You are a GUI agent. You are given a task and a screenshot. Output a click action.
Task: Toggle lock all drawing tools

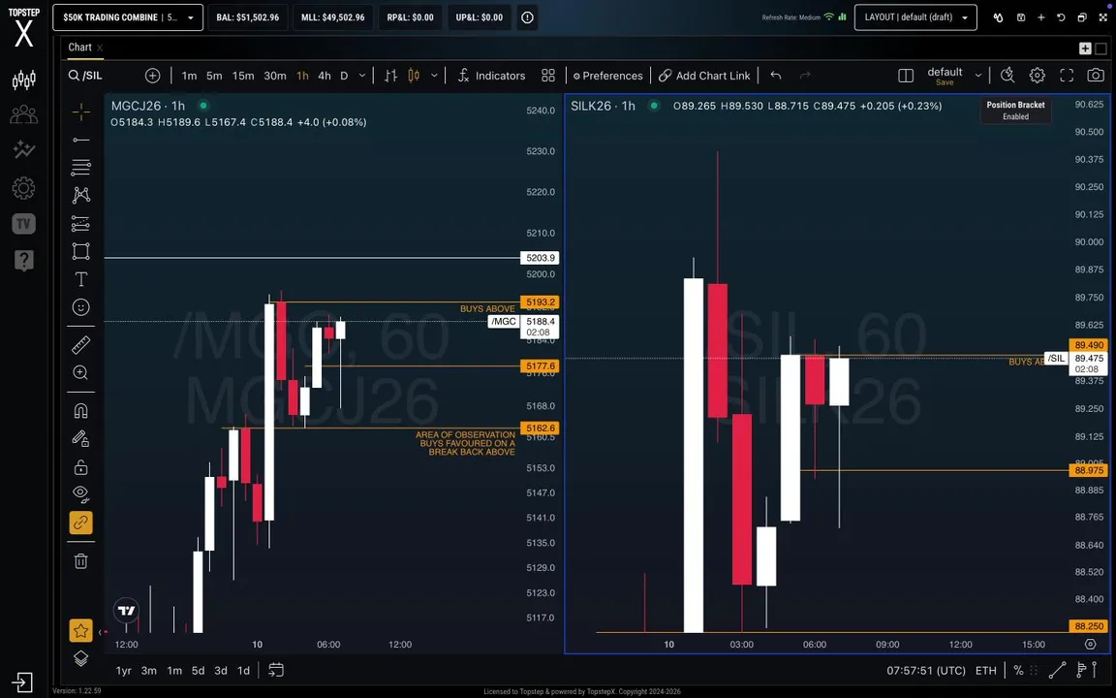tap(81, 467)
